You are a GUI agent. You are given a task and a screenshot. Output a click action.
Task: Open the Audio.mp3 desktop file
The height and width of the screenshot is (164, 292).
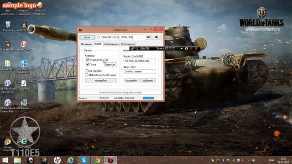pyautogui.click(x=24, y=85)
